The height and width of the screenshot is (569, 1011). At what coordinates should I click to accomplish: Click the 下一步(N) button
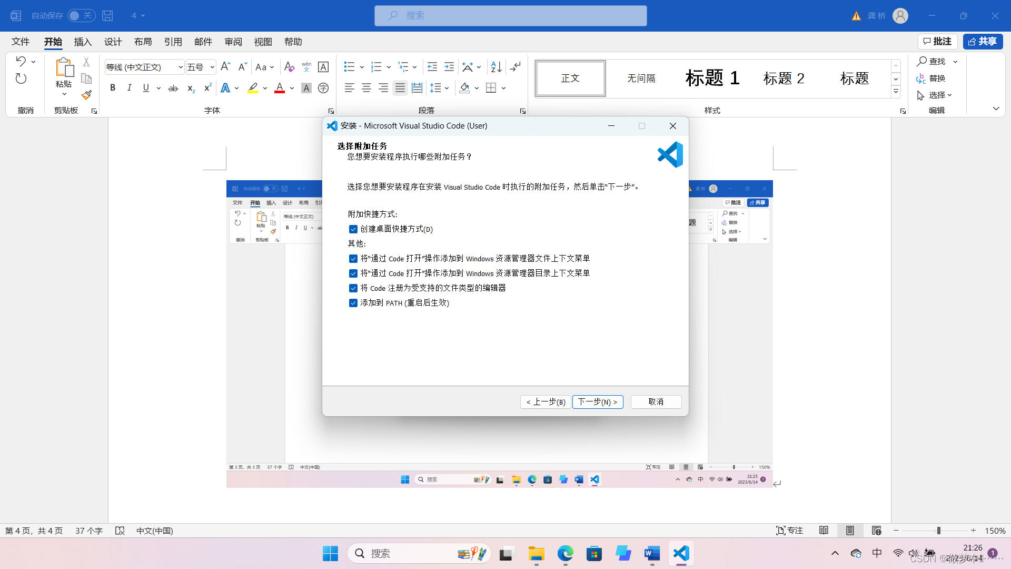(598, 402)
